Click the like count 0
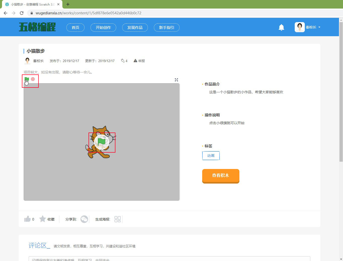The image size is (343, 261). pos(33,219)
